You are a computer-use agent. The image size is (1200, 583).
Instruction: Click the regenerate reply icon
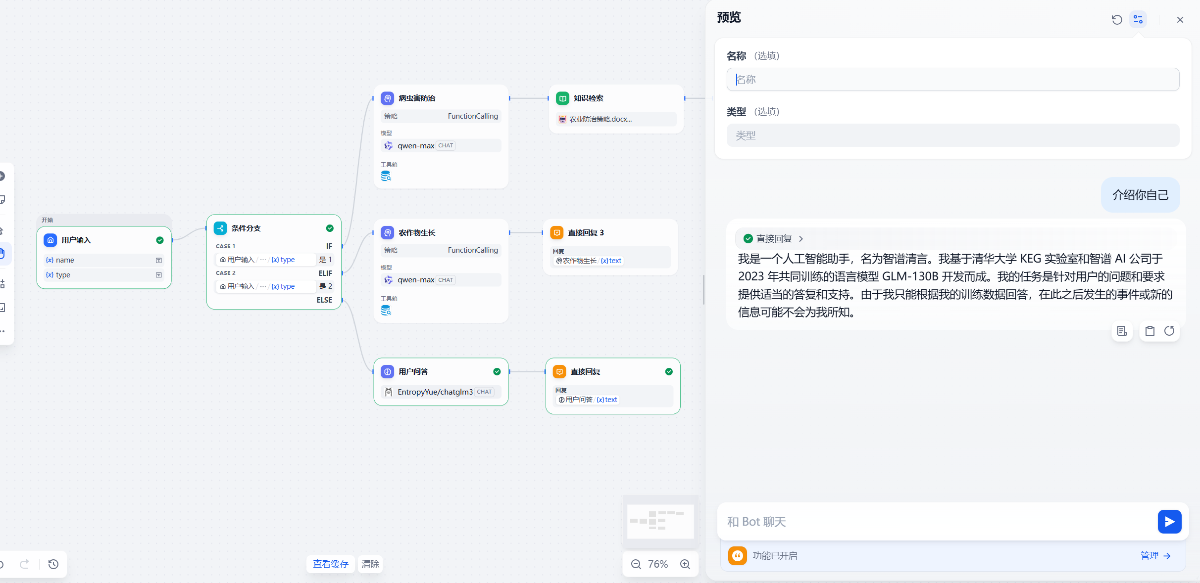[1169, 331]
